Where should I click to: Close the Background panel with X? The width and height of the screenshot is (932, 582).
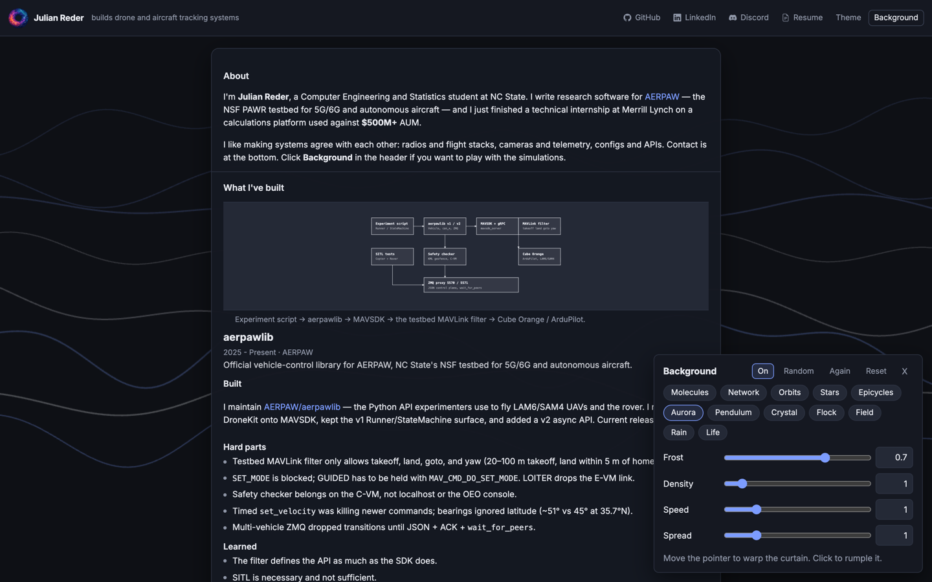[x=904, y=371]
